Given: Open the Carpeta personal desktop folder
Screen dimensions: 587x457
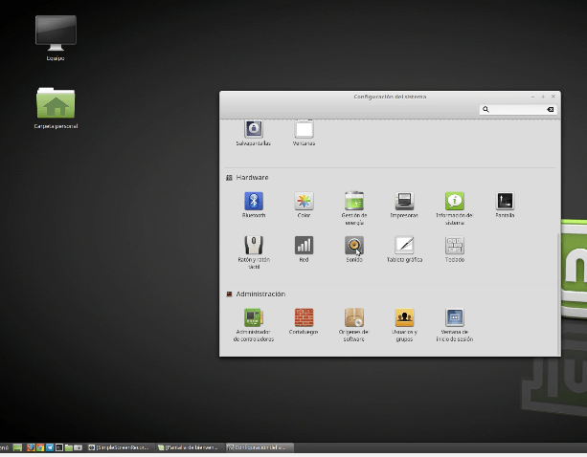Looking at the screenshot, I should coord(56,103).
